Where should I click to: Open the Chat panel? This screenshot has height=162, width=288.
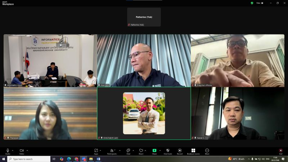pyautogui.click(x=128, y=150)
